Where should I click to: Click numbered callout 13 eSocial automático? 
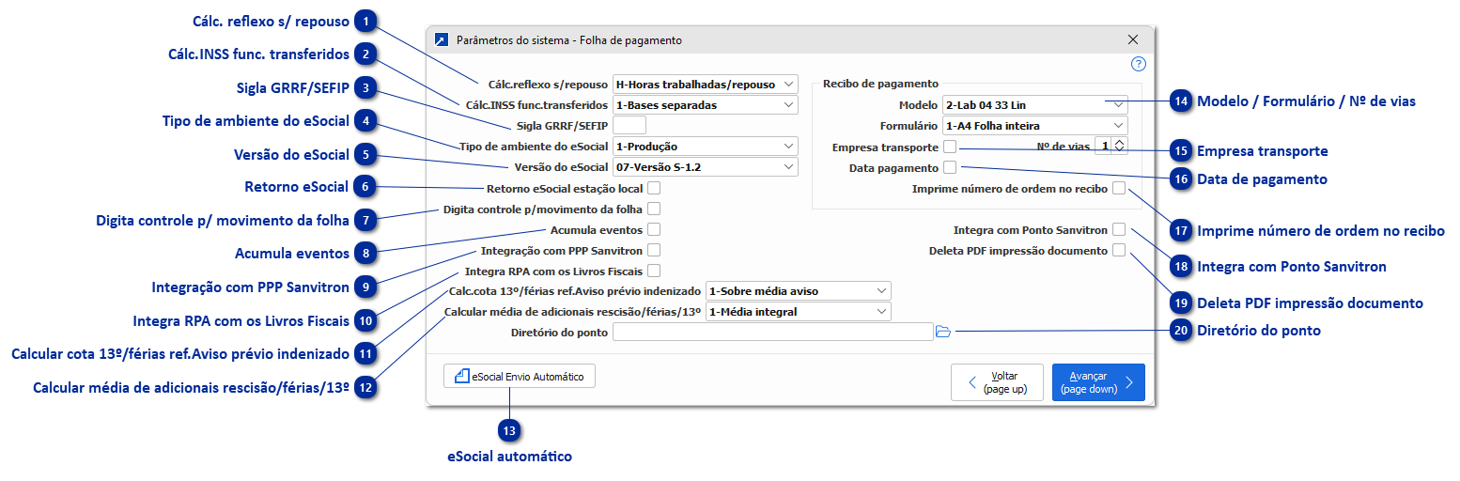510,430
